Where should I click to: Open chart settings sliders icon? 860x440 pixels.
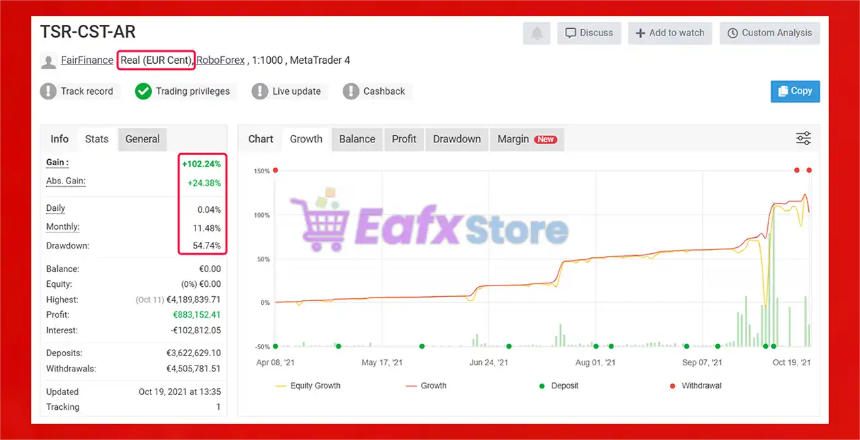(804, 138)
